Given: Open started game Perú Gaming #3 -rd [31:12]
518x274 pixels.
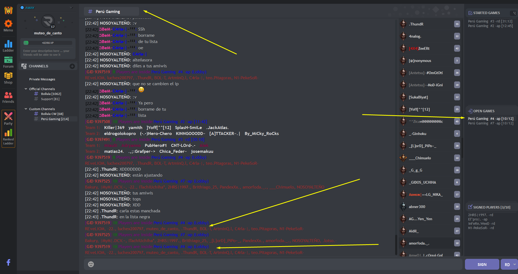Looking at the screenshot, I should click(490, 21).
